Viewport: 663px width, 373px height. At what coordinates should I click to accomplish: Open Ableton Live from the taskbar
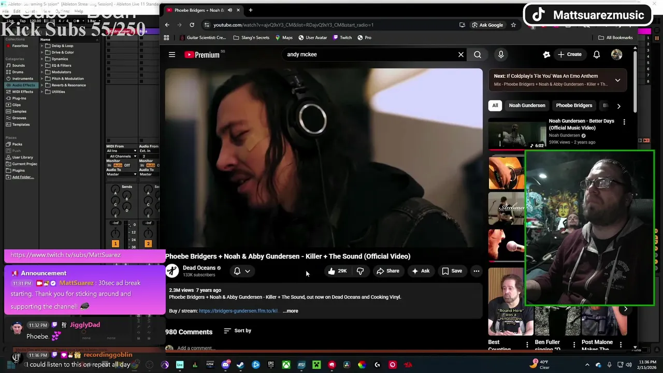(180, 365)
